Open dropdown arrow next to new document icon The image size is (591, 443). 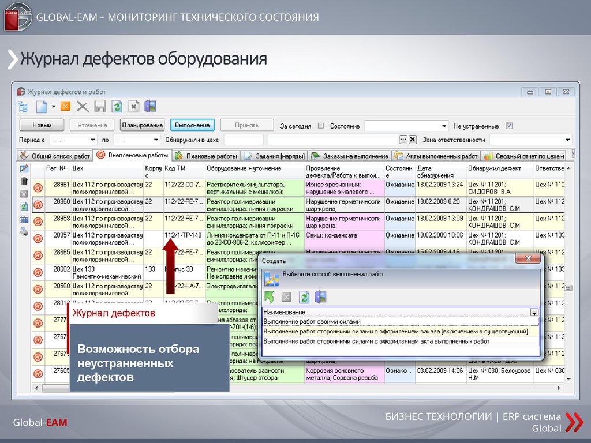coord(53,107)
